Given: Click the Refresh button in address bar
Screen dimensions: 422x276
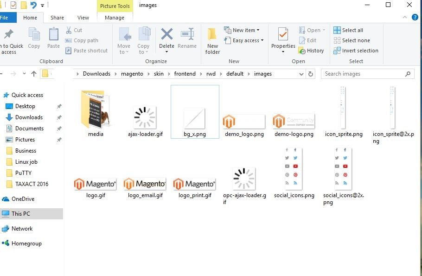Looking at the screenshot, I should point(311,74).
